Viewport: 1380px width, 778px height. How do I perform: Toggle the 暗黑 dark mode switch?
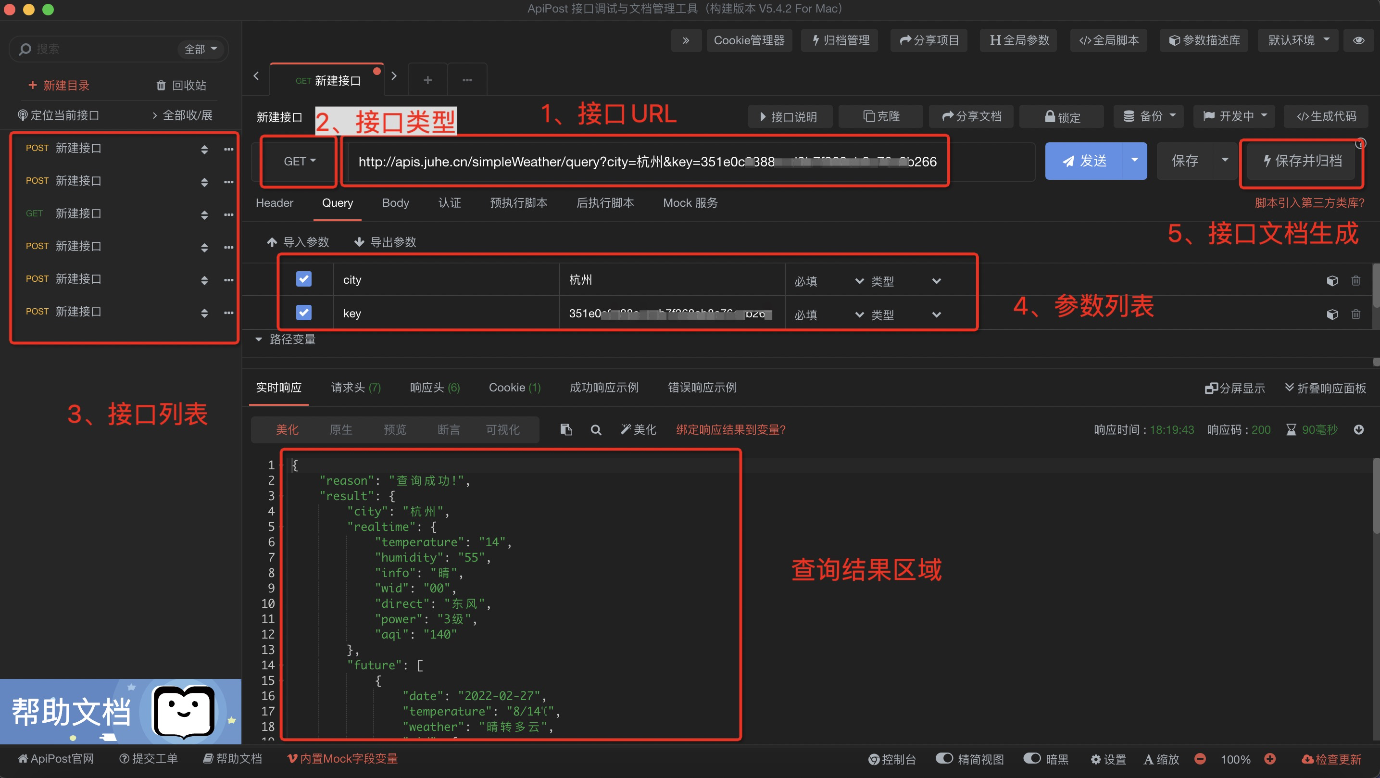pyautogui.click(x=1032, y=758)
